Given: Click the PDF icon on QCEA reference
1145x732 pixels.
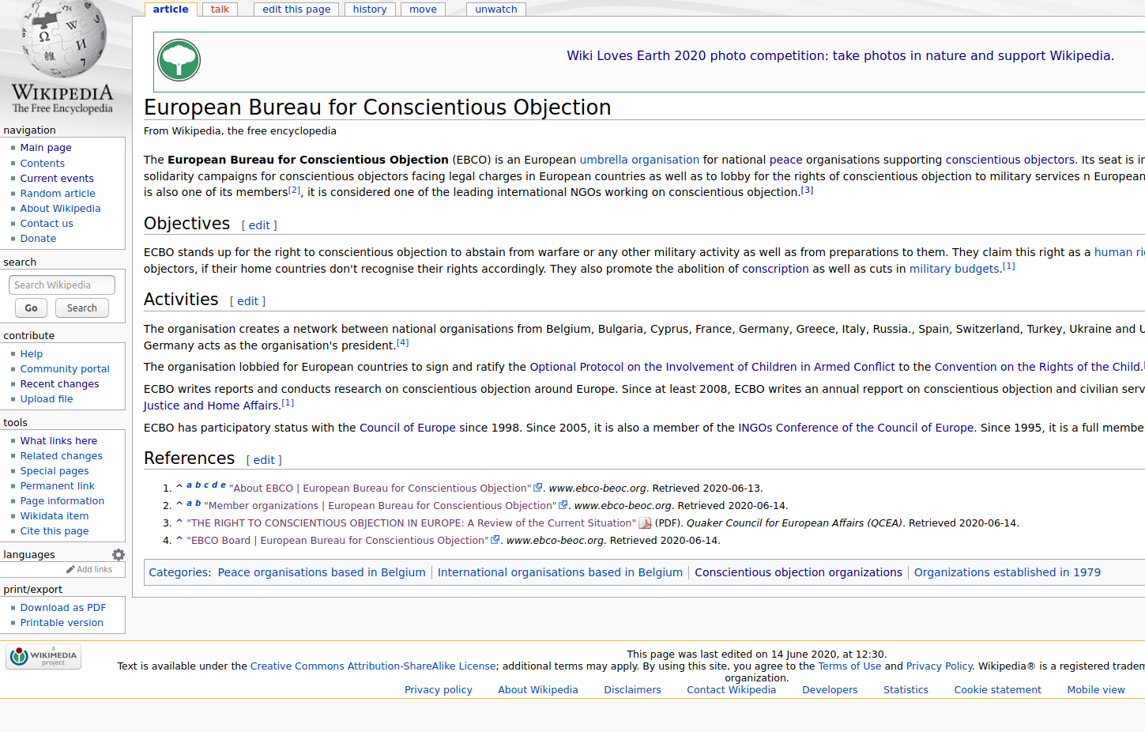Looking at the screenshot, I should tap(645, 523).
